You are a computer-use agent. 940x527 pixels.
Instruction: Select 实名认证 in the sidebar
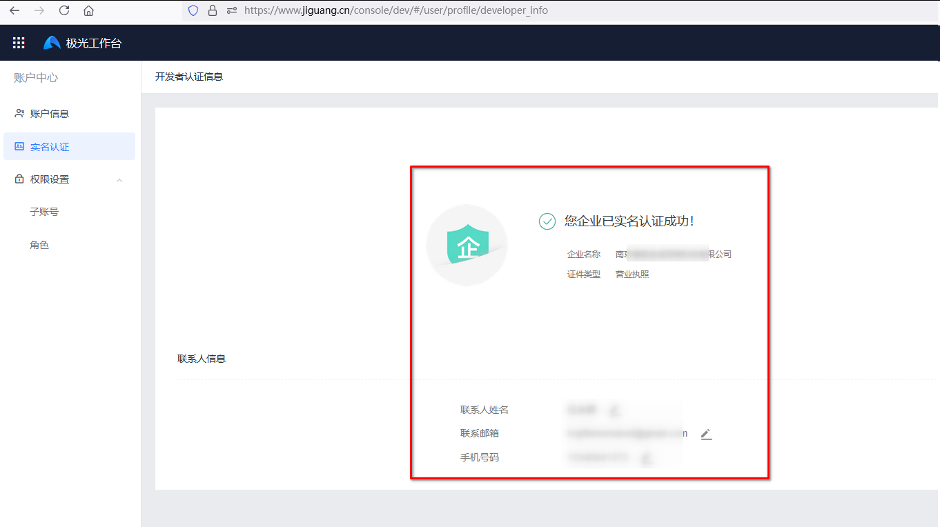pos(50,147)
